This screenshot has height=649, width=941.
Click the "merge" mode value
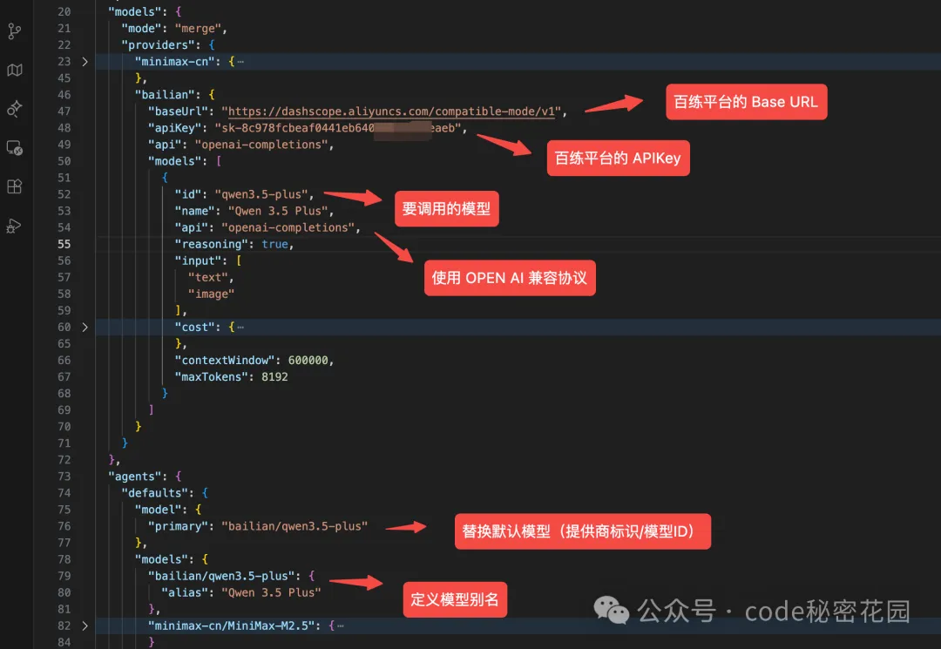[198, 29]
